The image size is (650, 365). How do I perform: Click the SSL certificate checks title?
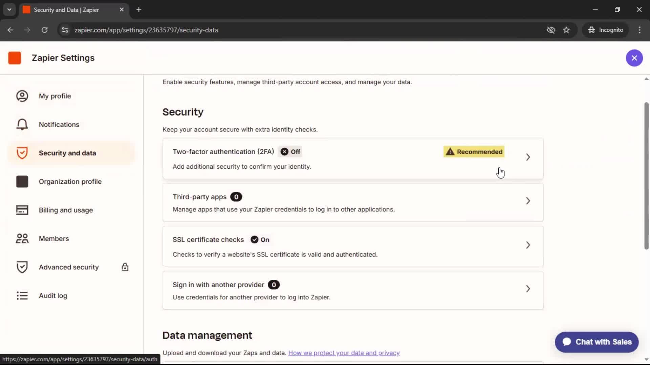[208, 240]
